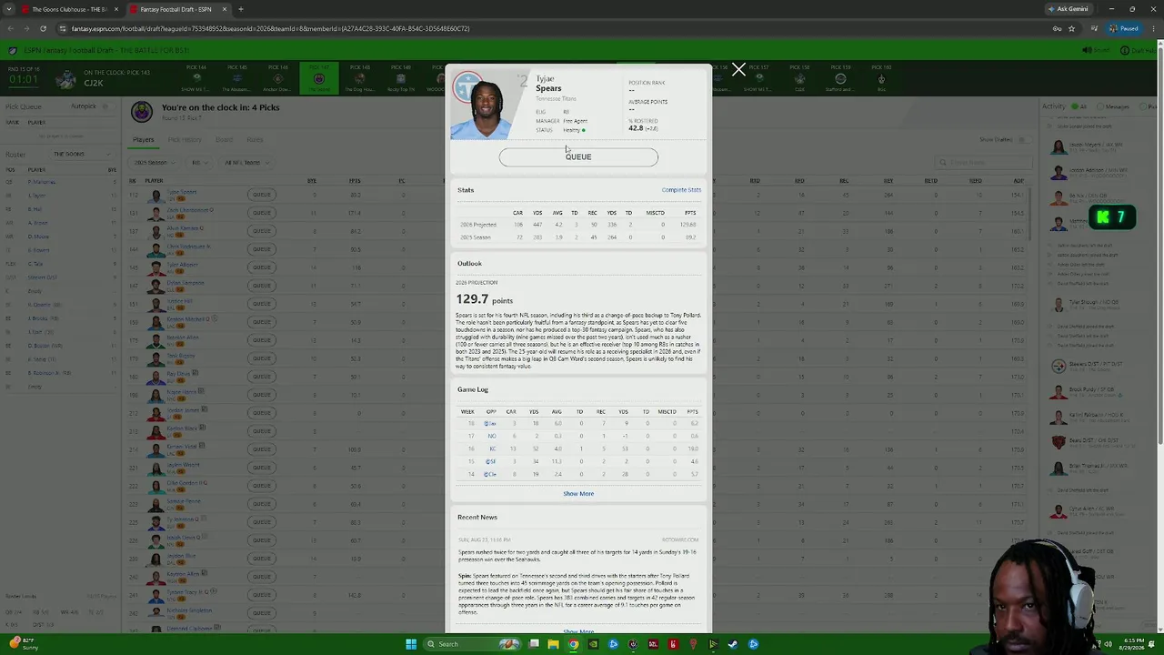Select the Pick 160 card
Viewport: 1164px width, 655px height.
(881, 78)
